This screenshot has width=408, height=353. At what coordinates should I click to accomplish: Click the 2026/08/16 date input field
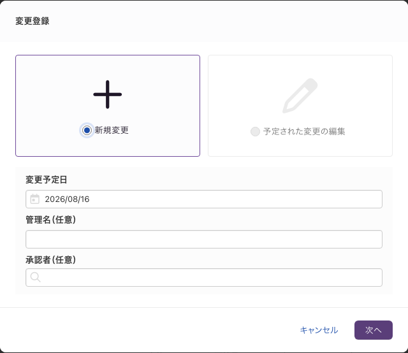(204, 199)
